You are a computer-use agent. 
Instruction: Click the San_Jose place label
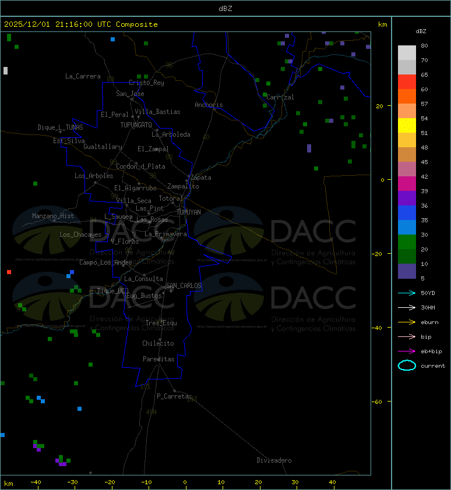(x=130, y=94)
